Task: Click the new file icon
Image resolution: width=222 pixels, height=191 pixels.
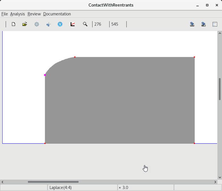Action: [13, 24]
